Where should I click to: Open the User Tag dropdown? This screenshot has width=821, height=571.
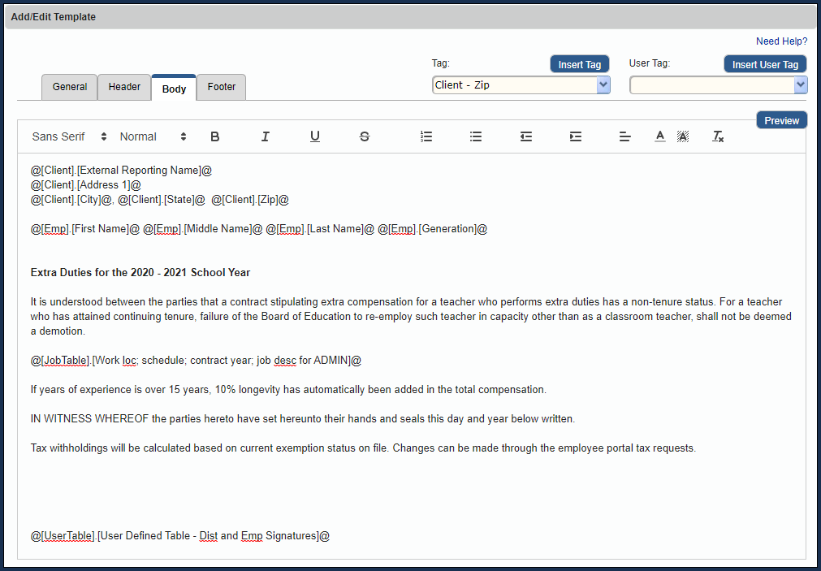tap(718, 85)
